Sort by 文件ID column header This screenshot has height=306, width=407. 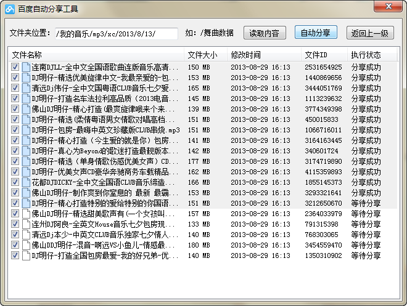[324, 55]
